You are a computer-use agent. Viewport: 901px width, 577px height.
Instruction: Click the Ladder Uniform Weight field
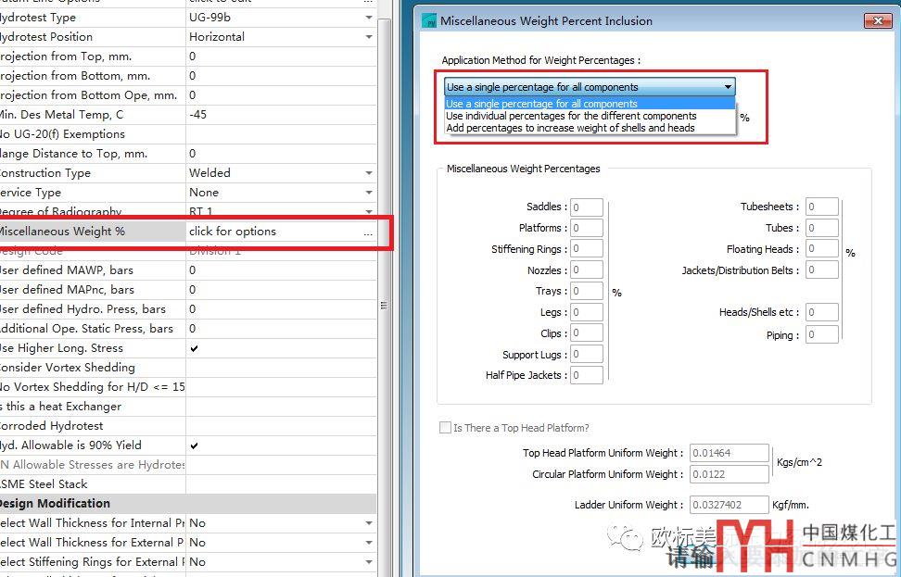tap(730, 505)
